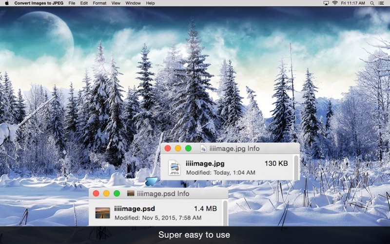Click the Wi-Fi status icon
The height and width of the screenshot is (244, 390).
[335, 3]
